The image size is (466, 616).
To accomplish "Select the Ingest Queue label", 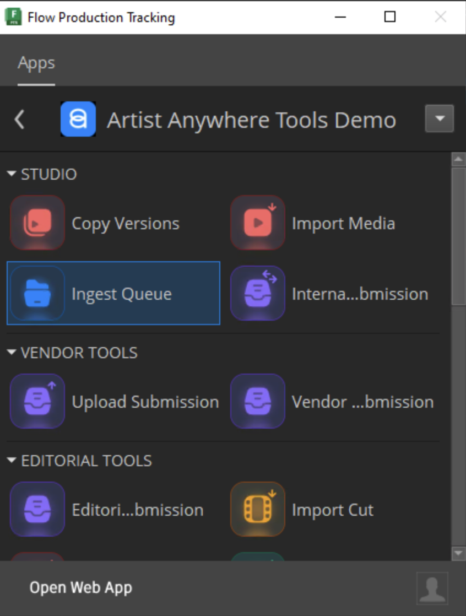I will pyautogui.click(x=122, y=294).
